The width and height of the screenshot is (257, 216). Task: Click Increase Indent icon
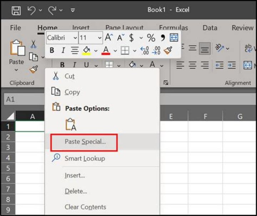click(232, 65)
